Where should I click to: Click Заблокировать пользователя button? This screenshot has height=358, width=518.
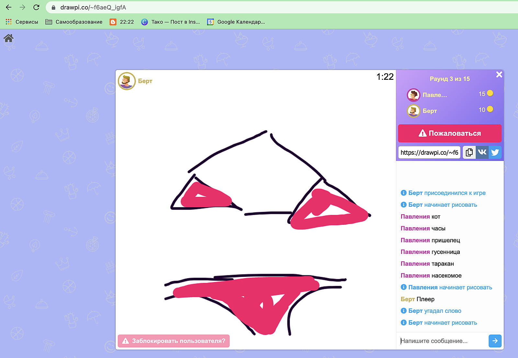pyautogui.click(x=174, y=341)
